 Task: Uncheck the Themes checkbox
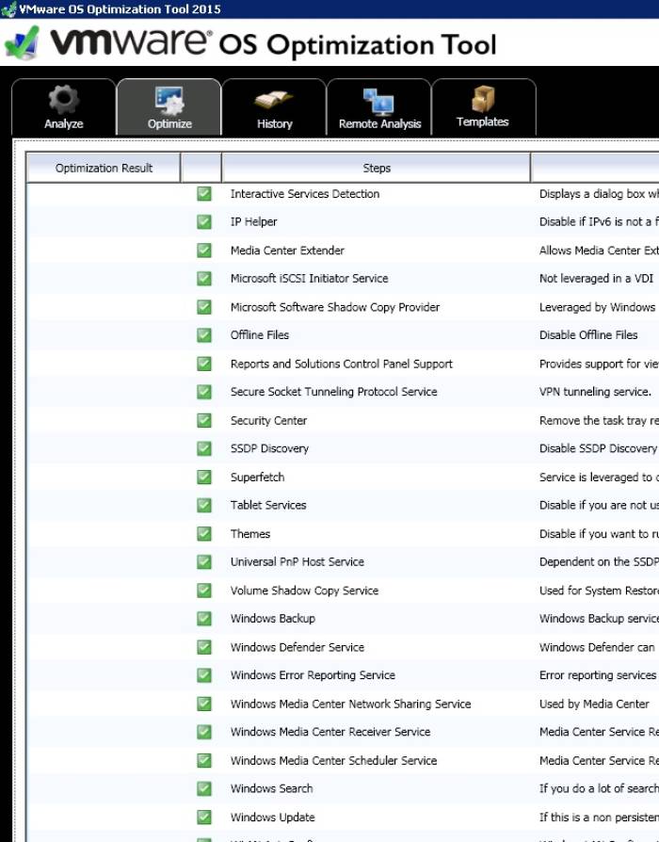point(204,534)
